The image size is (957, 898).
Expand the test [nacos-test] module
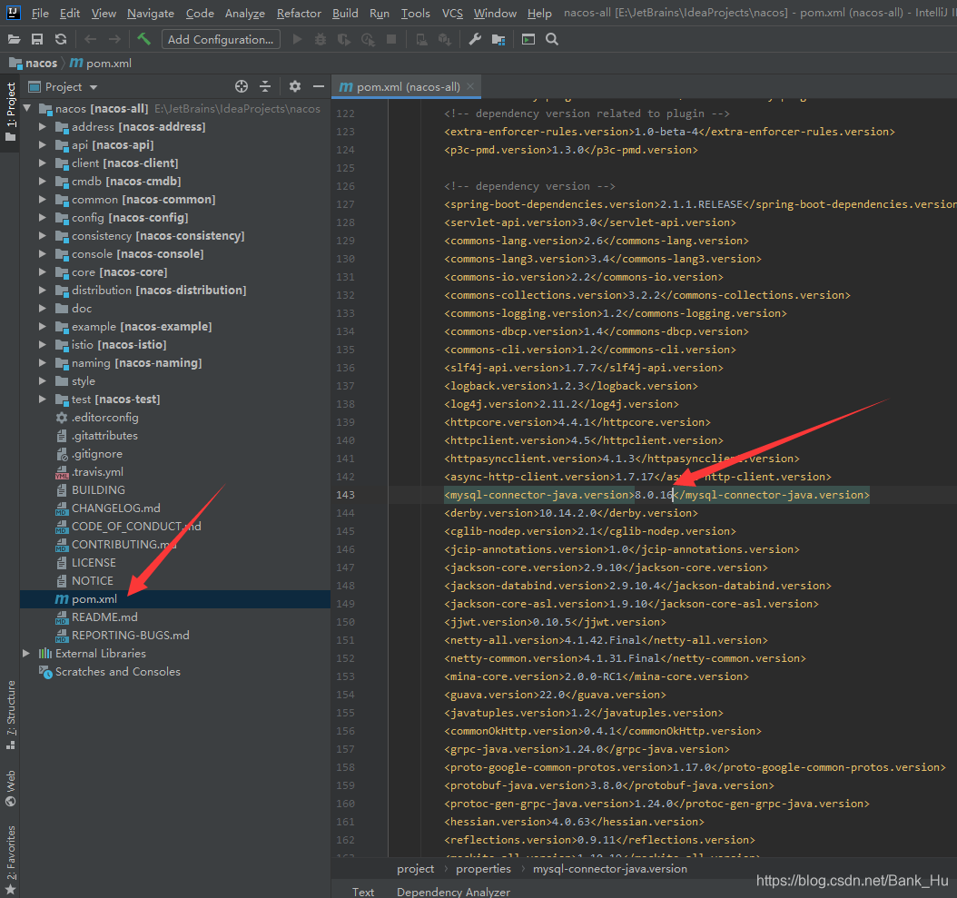(x=42, y=400)
